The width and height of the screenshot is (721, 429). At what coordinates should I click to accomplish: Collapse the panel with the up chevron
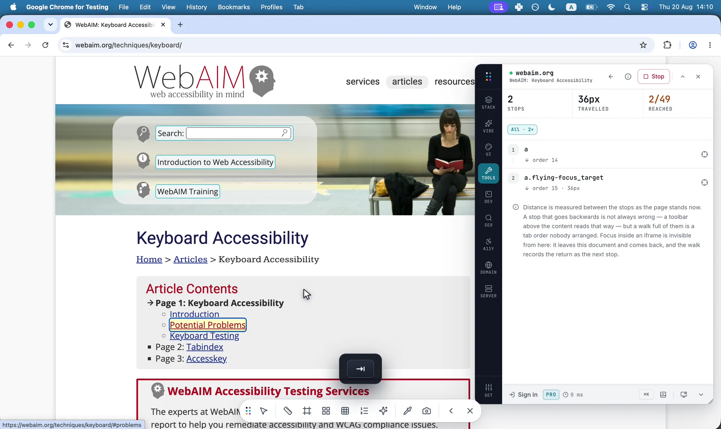click(x=683, y=77)
